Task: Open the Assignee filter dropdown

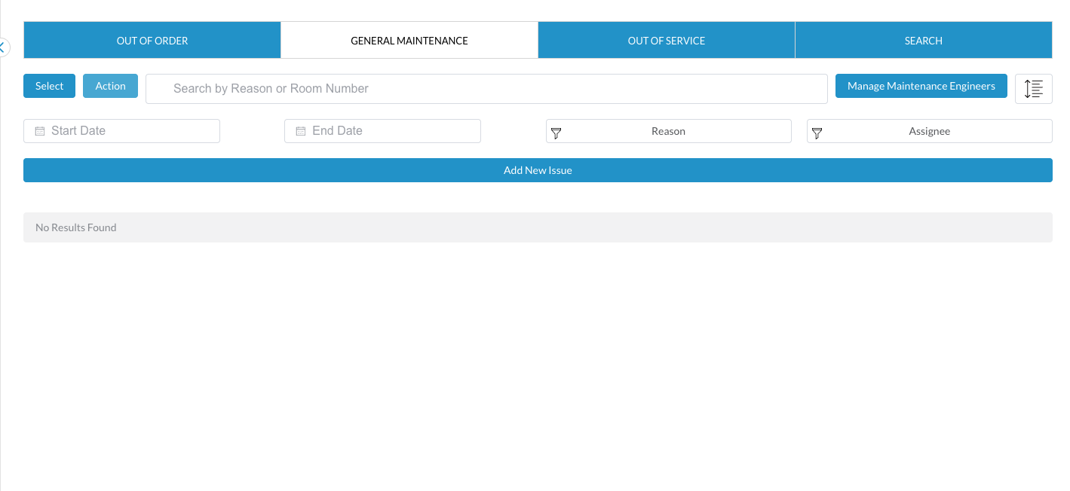Action: pos(929,131)
